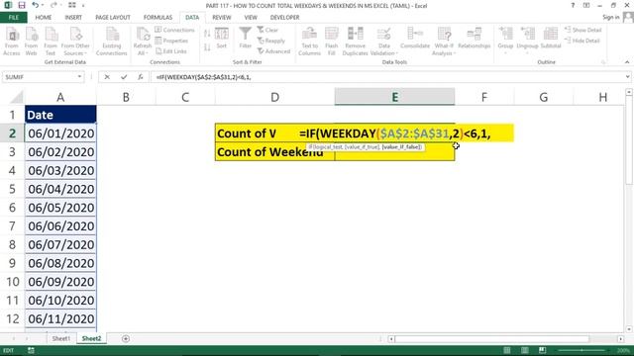This screenshot has height=356, width=634.
Task: Click Clear in Sort & Filter group
Action: (x=267, y=30)
